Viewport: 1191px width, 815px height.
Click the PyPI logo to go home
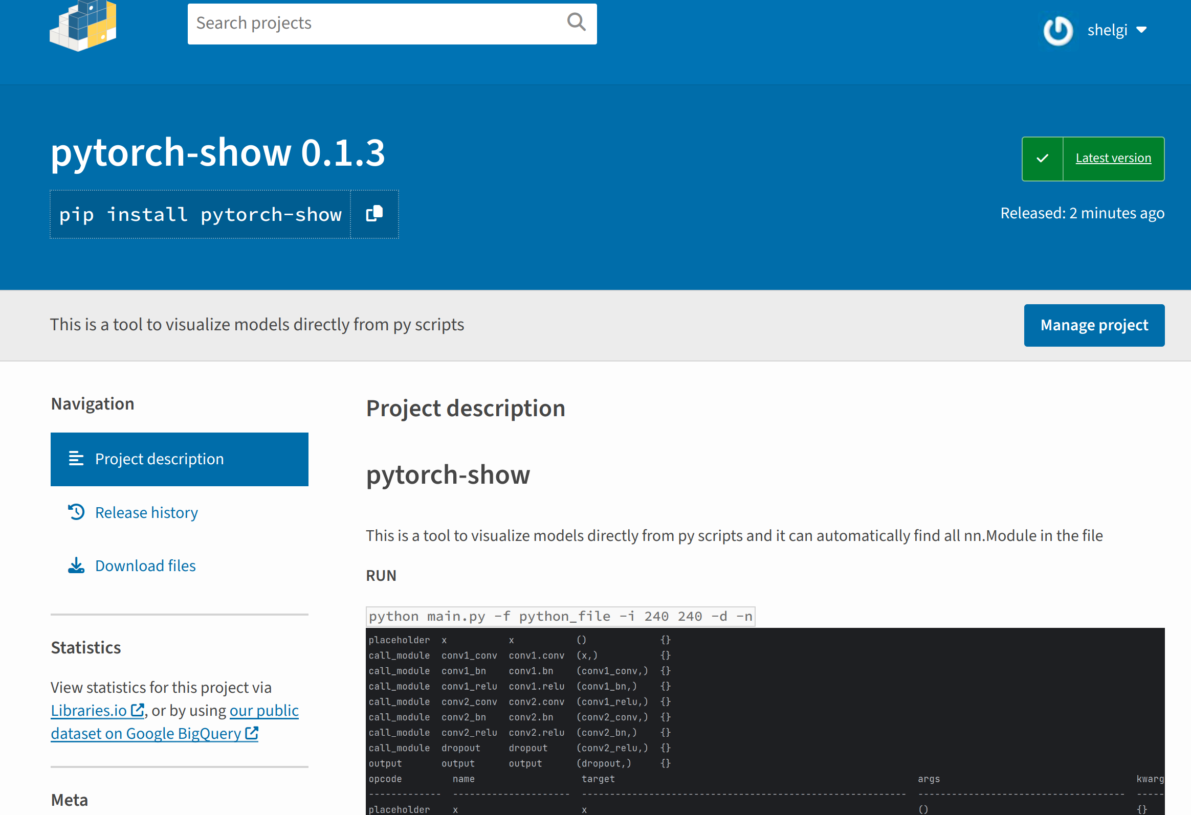(x=83, y=26)
